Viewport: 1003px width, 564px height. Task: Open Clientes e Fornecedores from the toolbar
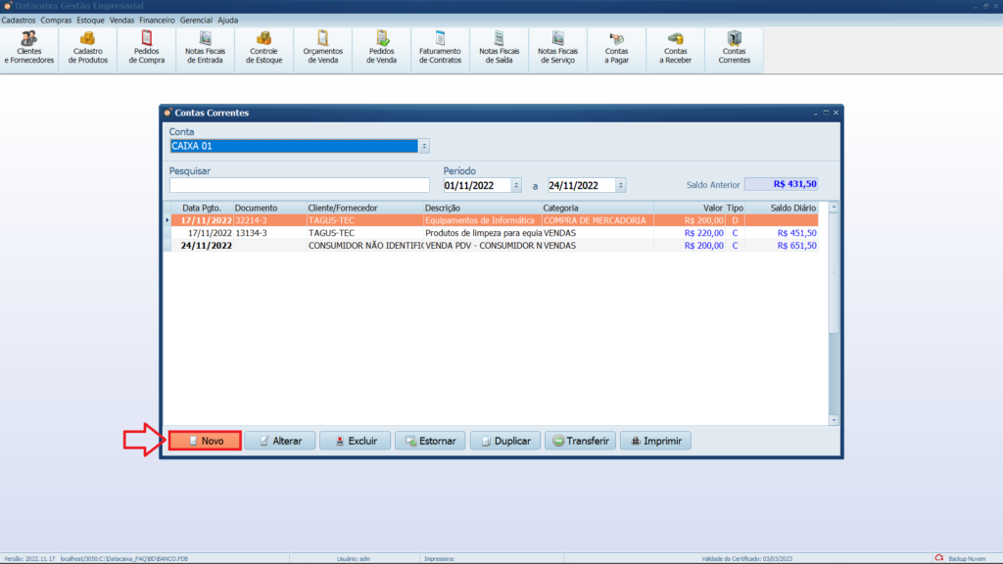29,48
